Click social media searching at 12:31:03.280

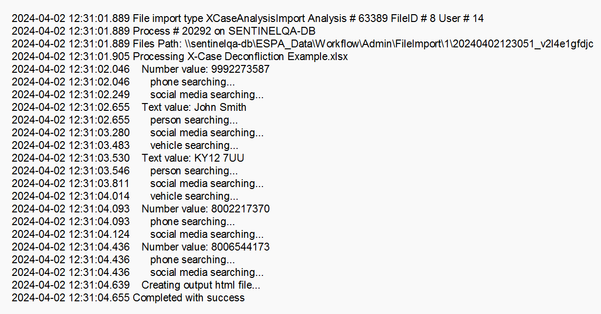tap(207, 133)
